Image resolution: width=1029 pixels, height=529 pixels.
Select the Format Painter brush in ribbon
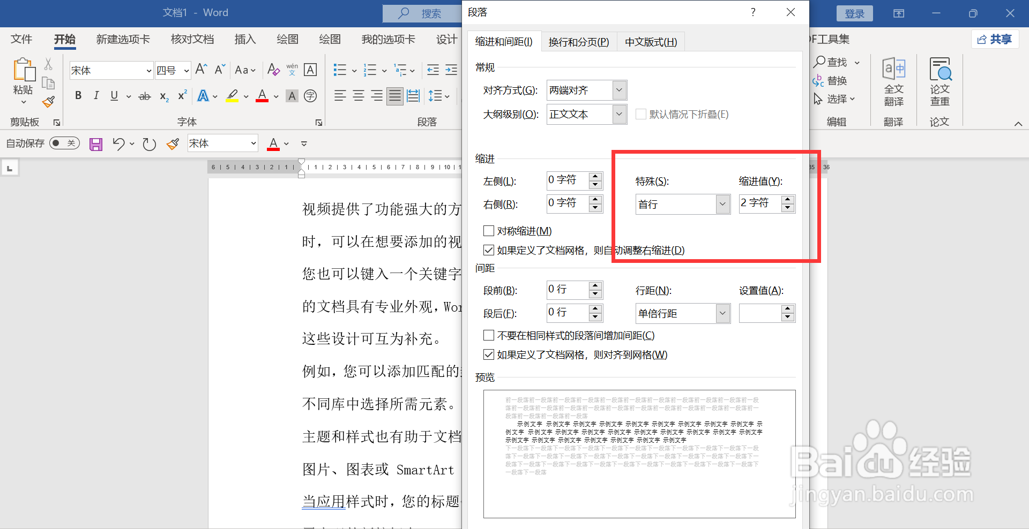pos(48,102)
